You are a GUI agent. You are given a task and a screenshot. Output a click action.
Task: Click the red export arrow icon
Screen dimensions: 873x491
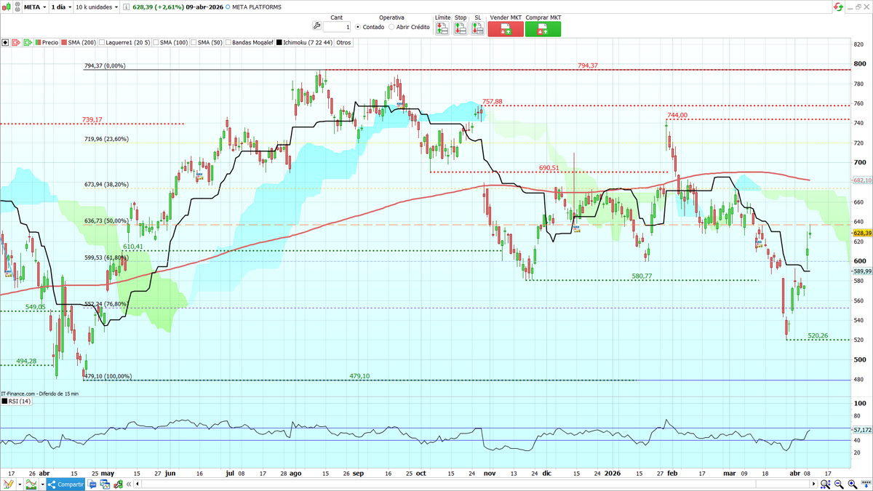click(x=16, y=42)
